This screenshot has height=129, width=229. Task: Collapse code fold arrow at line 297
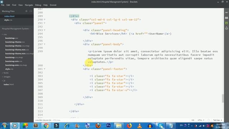[44, 44]
